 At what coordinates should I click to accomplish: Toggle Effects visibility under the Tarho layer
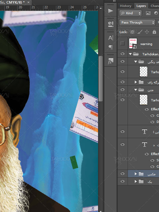(x=147, y=109)
